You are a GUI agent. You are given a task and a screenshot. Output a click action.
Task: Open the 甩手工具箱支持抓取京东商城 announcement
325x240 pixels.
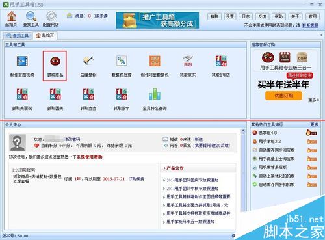[198, 213]
